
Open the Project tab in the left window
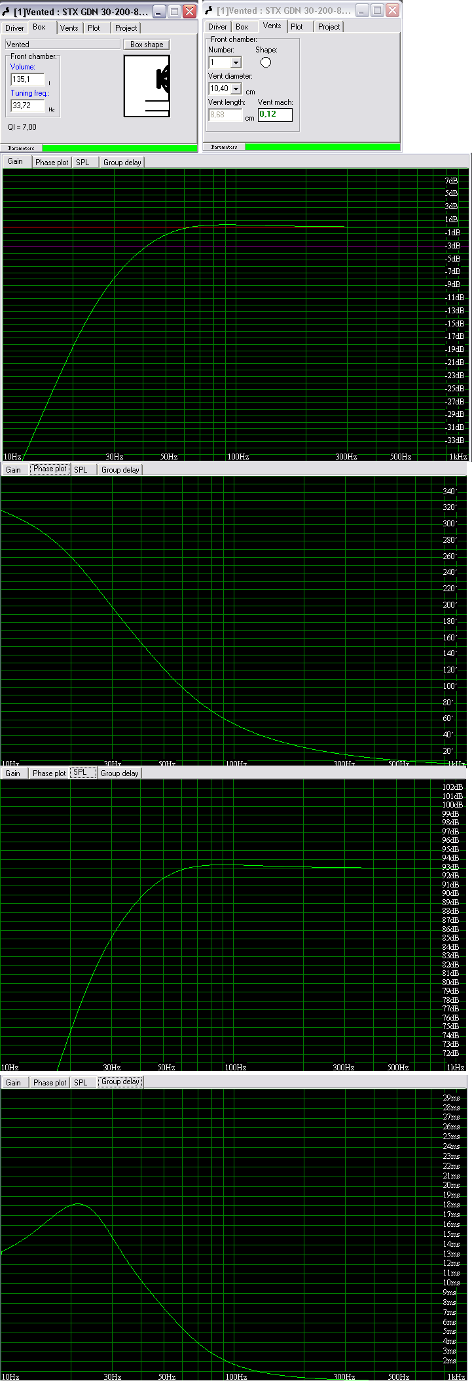click(x=126, y=28)
